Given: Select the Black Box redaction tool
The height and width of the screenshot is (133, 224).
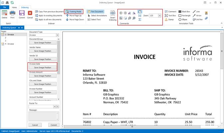Looking at the screenshot, I should 184,12.
